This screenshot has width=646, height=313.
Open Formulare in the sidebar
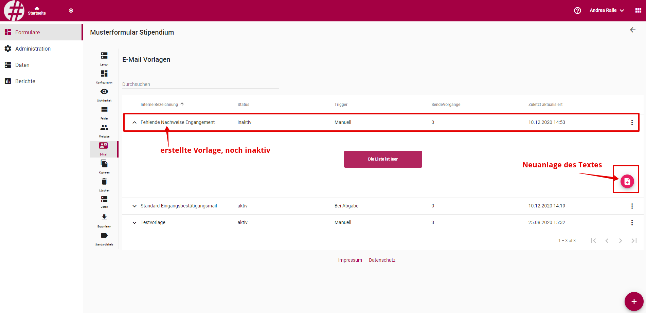[x=41, y=32]
